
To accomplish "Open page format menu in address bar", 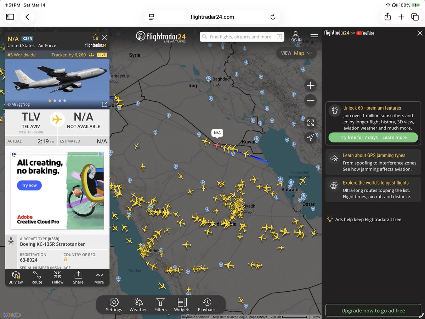I will [x=152, y=17].
